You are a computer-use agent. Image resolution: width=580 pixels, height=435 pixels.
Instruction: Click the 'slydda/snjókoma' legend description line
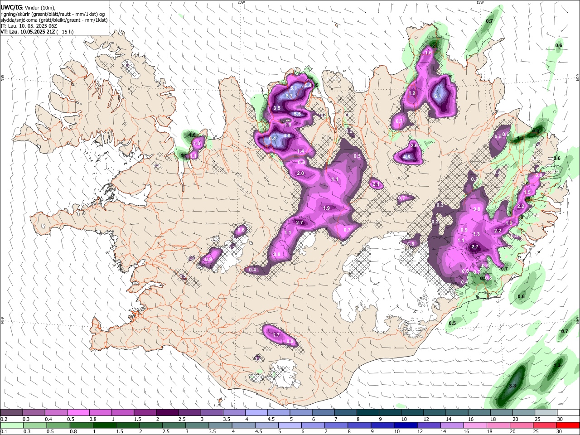pos(54,20)
